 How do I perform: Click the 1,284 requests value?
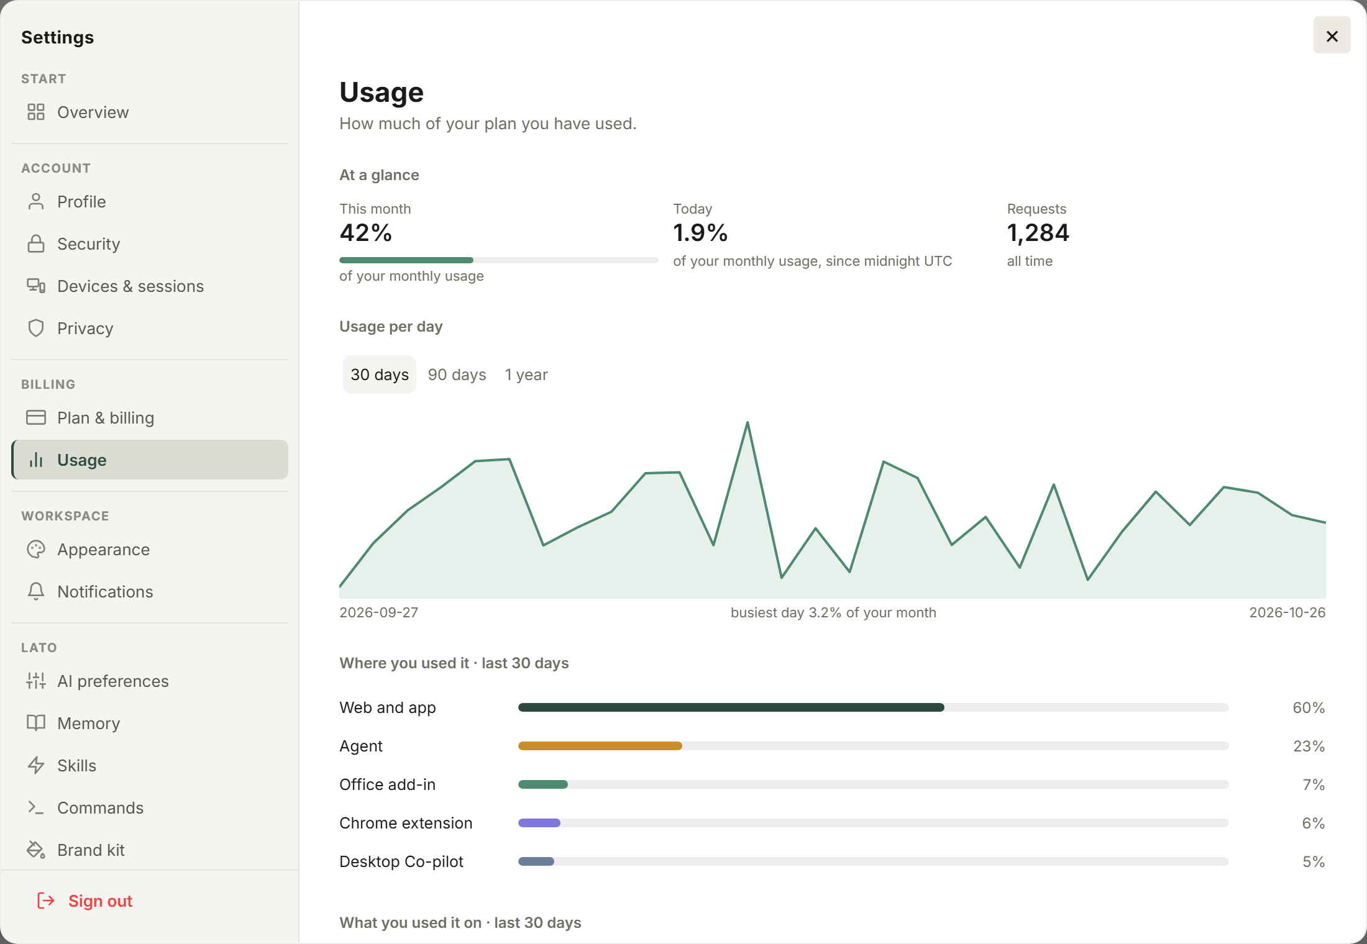1038,233
